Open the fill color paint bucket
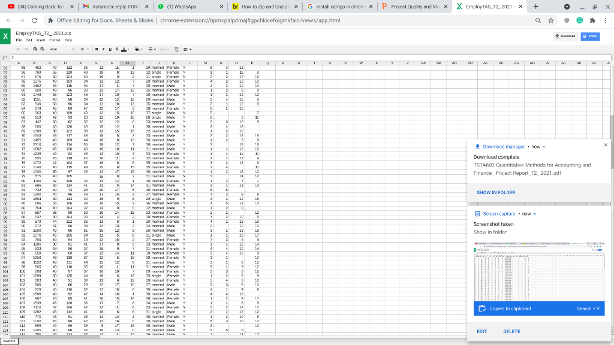The image size is (614, 345). tap(139, 49)
